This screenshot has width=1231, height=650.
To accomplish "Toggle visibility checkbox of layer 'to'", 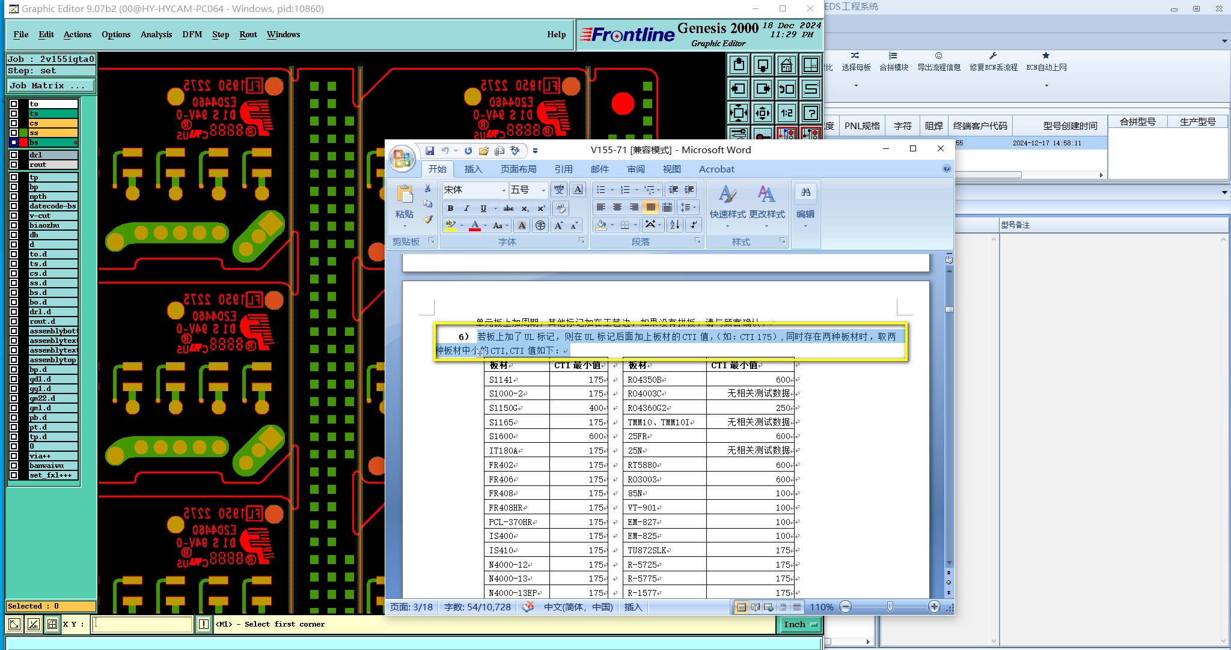I will point(14,104).
